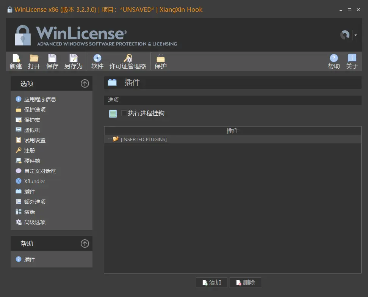The height and width of the screenshot is (297, 368).
Task: Save the project via 保存 icon
Action: [52, 61]
